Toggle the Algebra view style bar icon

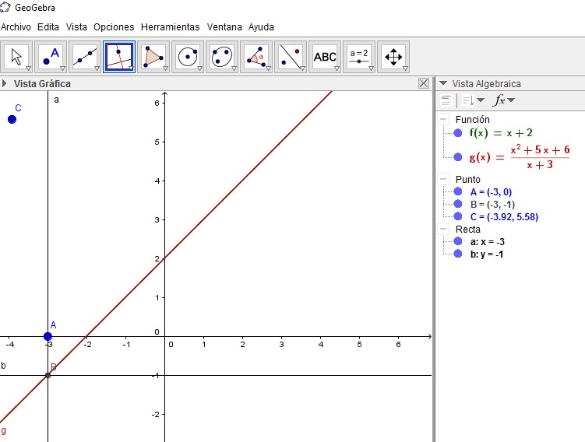point(446,100)
